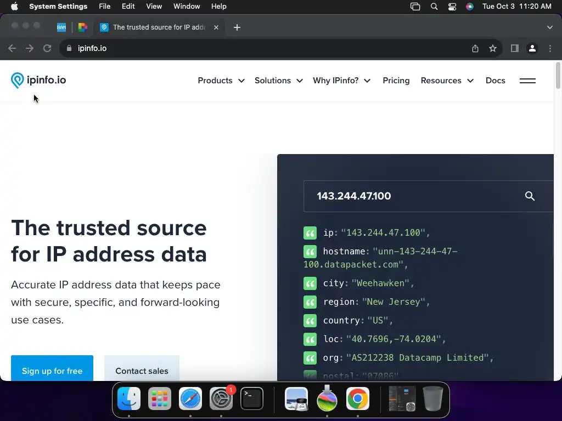Click the quote icon beside the ip field

(310, 232)
